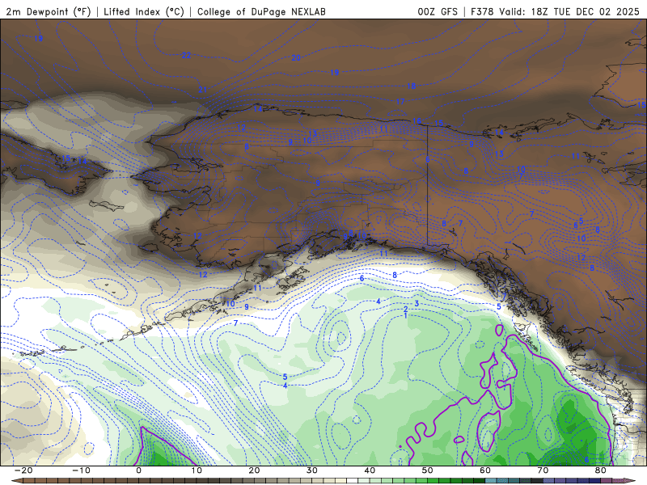647x485 pixels.
Task: Click the left arrow end of the color bar
Action: (16, 481)
